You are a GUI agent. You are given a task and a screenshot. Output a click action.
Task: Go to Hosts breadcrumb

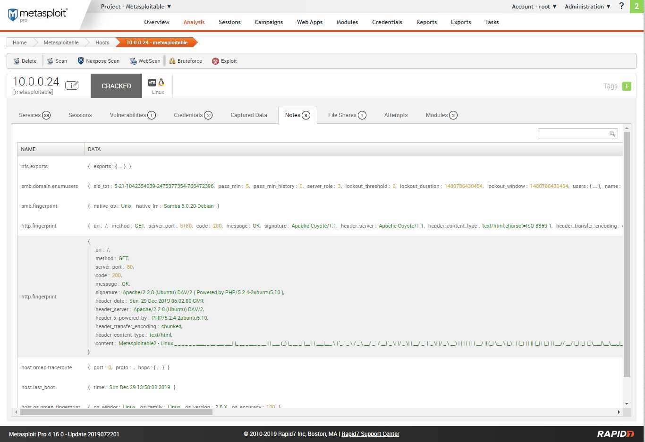tap(102, 42)
